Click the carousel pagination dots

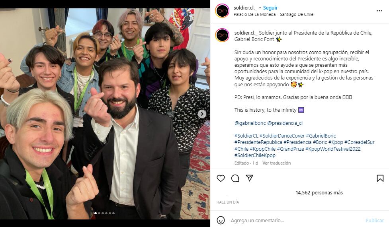[105, 213]
